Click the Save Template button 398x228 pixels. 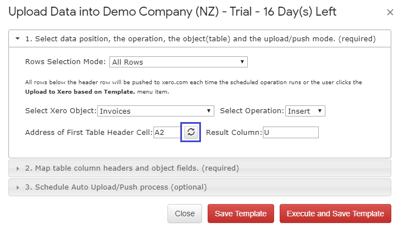pyautogui.click(x=241, y=214)
